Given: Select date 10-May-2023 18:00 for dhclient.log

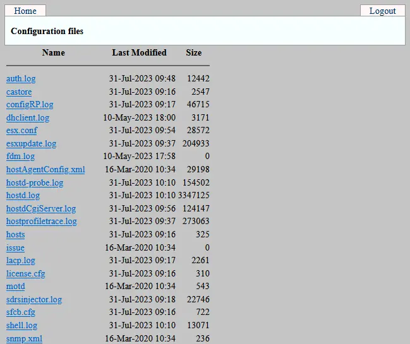Looking at the screenshot, I should (x=140, y=117).
